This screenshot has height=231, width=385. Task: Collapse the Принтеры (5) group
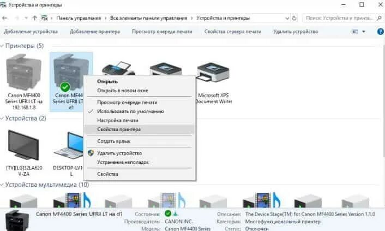[x=2, y=46]
